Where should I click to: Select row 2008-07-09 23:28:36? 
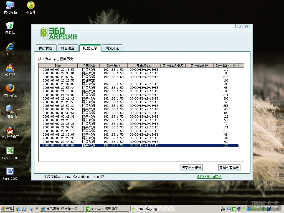[x=139, y=138]
